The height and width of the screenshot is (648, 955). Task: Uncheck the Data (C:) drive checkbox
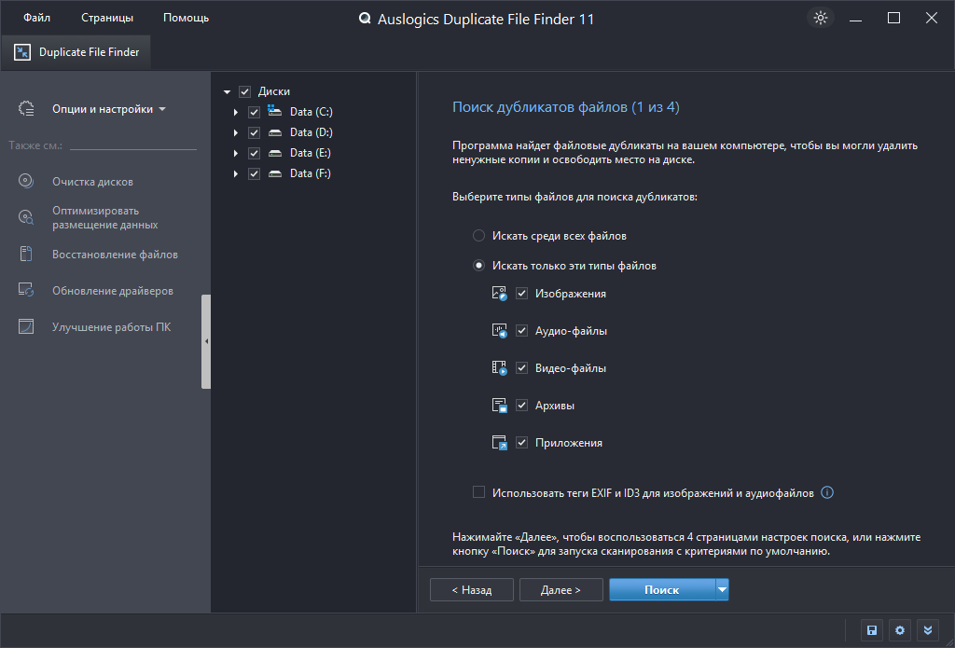(x=254, y=112)
